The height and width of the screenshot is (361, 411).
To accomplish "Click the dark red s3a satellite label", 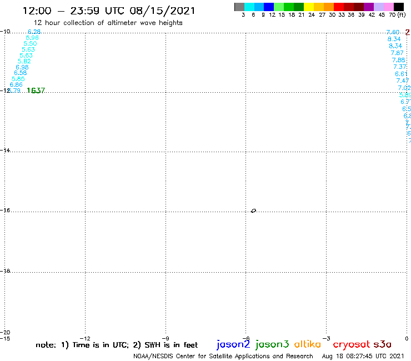I will pos(382,344).
